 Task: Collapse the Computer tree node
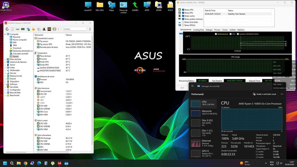pyautogui.click(x=5, y=34)
